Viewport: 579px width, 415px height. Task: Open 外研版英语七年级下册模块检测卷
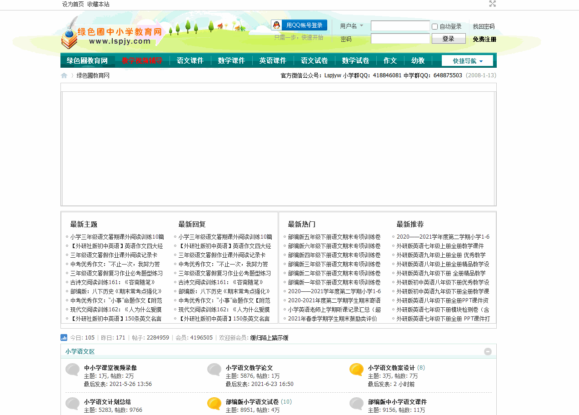[x=443, y=310]
